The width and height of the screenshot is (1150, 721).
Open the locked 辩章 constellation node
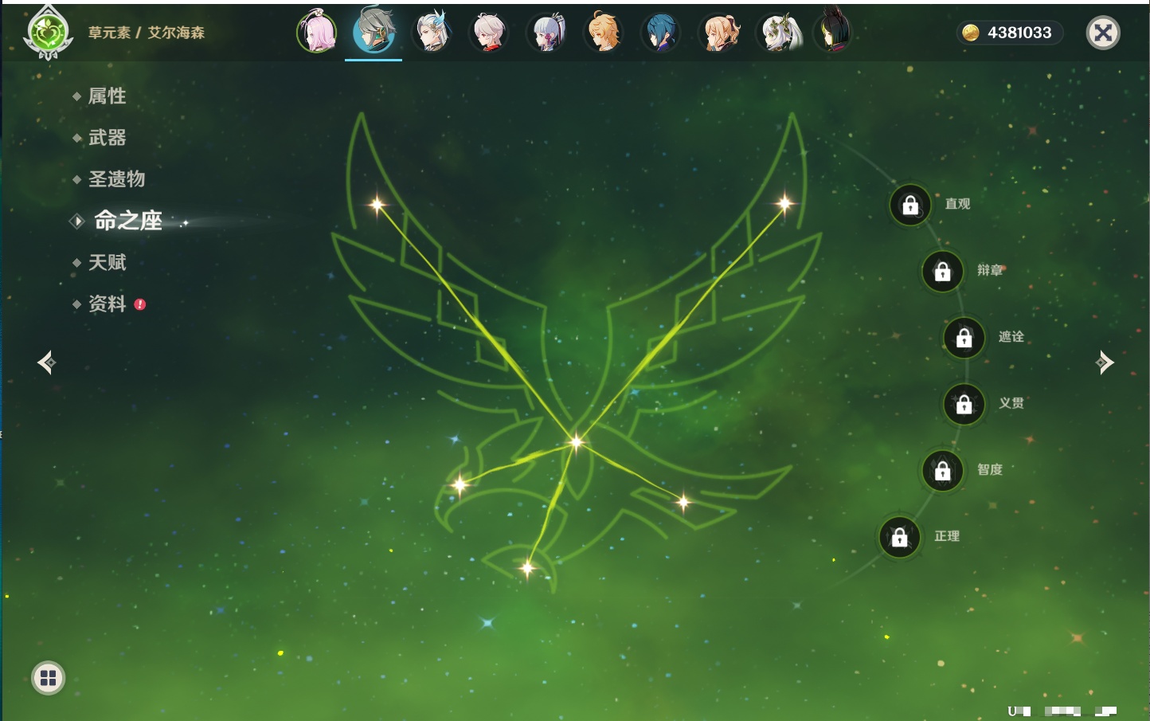coord(942,271)
